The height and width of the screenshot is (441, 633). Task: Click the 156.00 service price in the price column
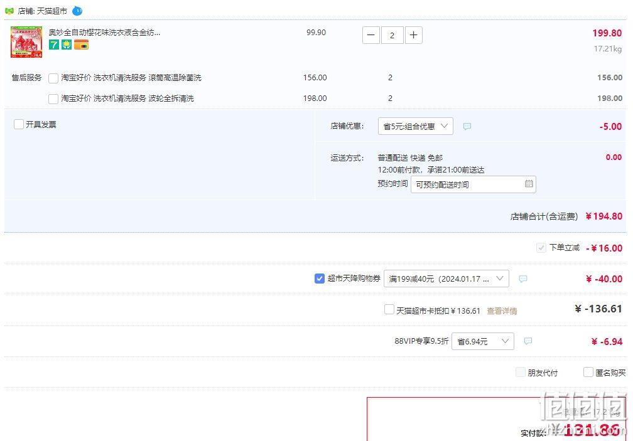coord(315,77)
